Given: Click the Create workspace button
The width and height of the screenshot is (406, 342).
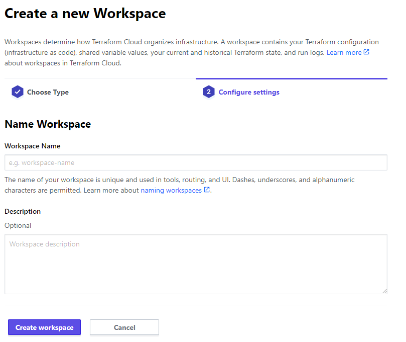Looking at the screenshot, I should coord(44,327).
